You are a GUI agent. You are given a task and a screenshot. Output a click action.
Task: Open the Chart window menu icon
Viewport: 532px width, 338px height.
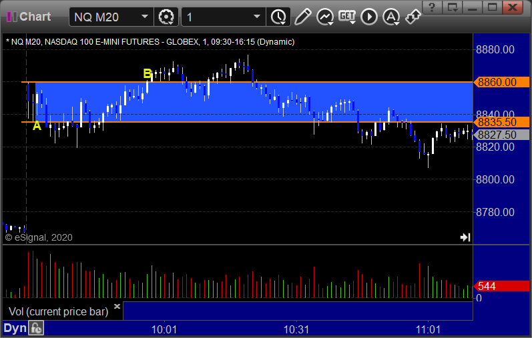[x=12, y=17]
